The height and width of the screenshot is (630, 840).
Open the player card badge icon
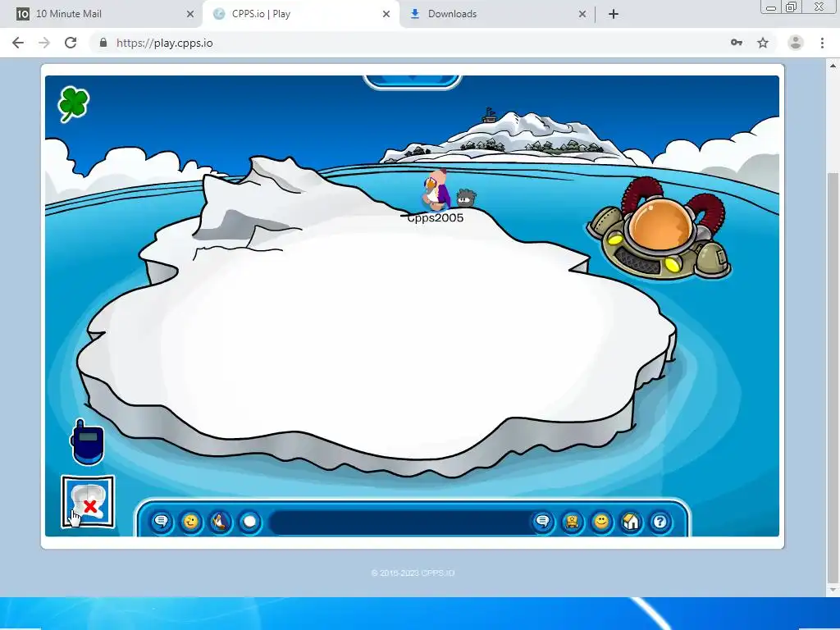coord(572,521)
